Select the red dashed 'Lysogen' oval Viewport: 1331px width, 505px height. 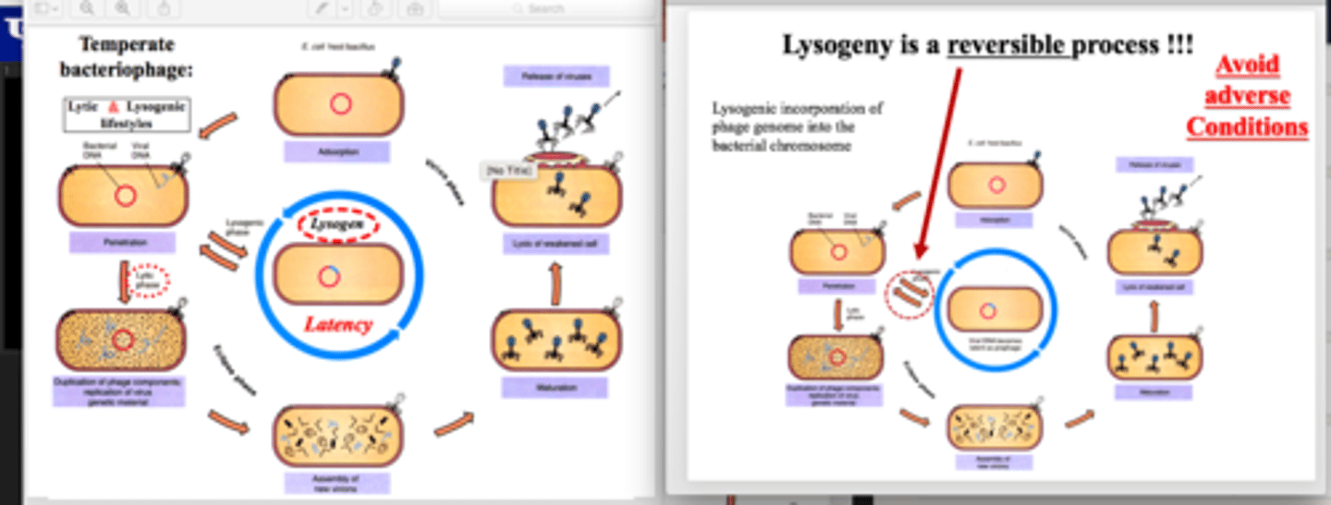tap(338, 224)
